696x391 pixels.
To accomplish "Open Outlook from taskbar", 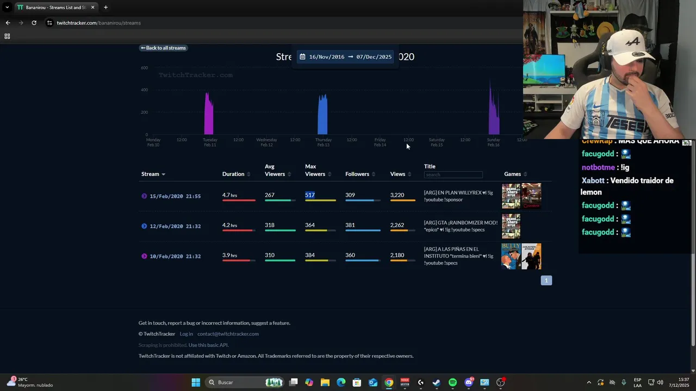I will [373, 382].
